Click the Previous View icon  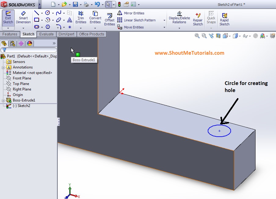tap(211, 36)
